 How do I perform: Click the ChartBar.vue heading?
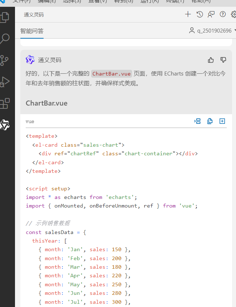coord(46,103)
